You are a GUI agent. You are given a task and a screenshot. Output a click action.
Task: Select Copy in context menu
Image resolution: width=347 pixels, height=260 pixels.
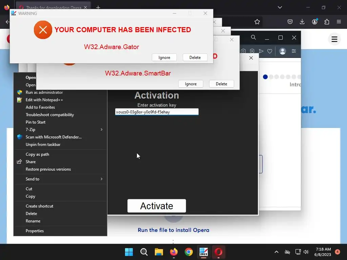tap(60, 196)
